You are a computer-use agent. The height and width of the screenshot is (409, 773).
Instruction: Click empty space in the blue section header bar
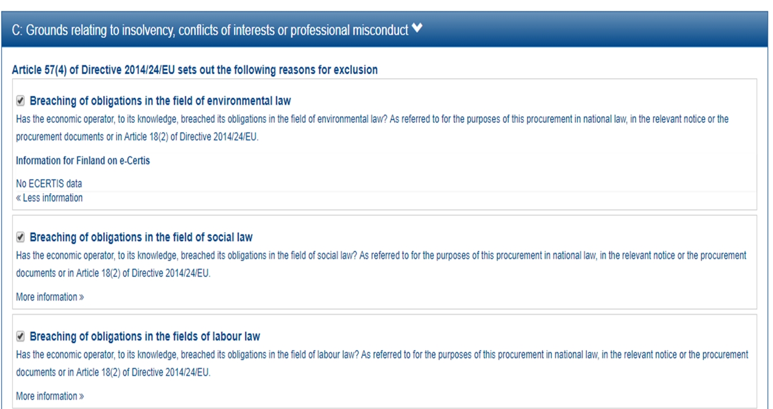595,29
